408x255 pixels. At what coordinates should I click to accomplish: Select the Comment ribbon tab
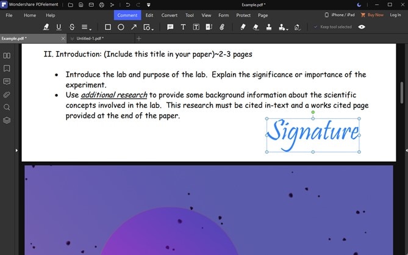click(127, 15)
